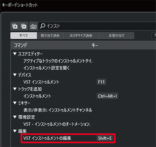The image size is (156, 147).
Task: Click the デバイス category label
Action: [x=24, y=75]
